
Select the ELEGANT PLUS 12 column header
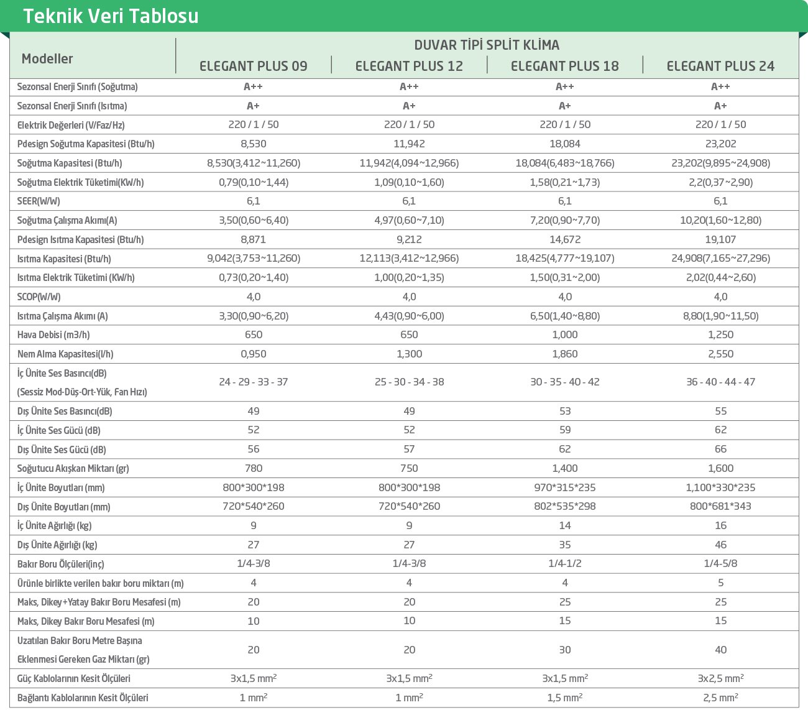409,66
